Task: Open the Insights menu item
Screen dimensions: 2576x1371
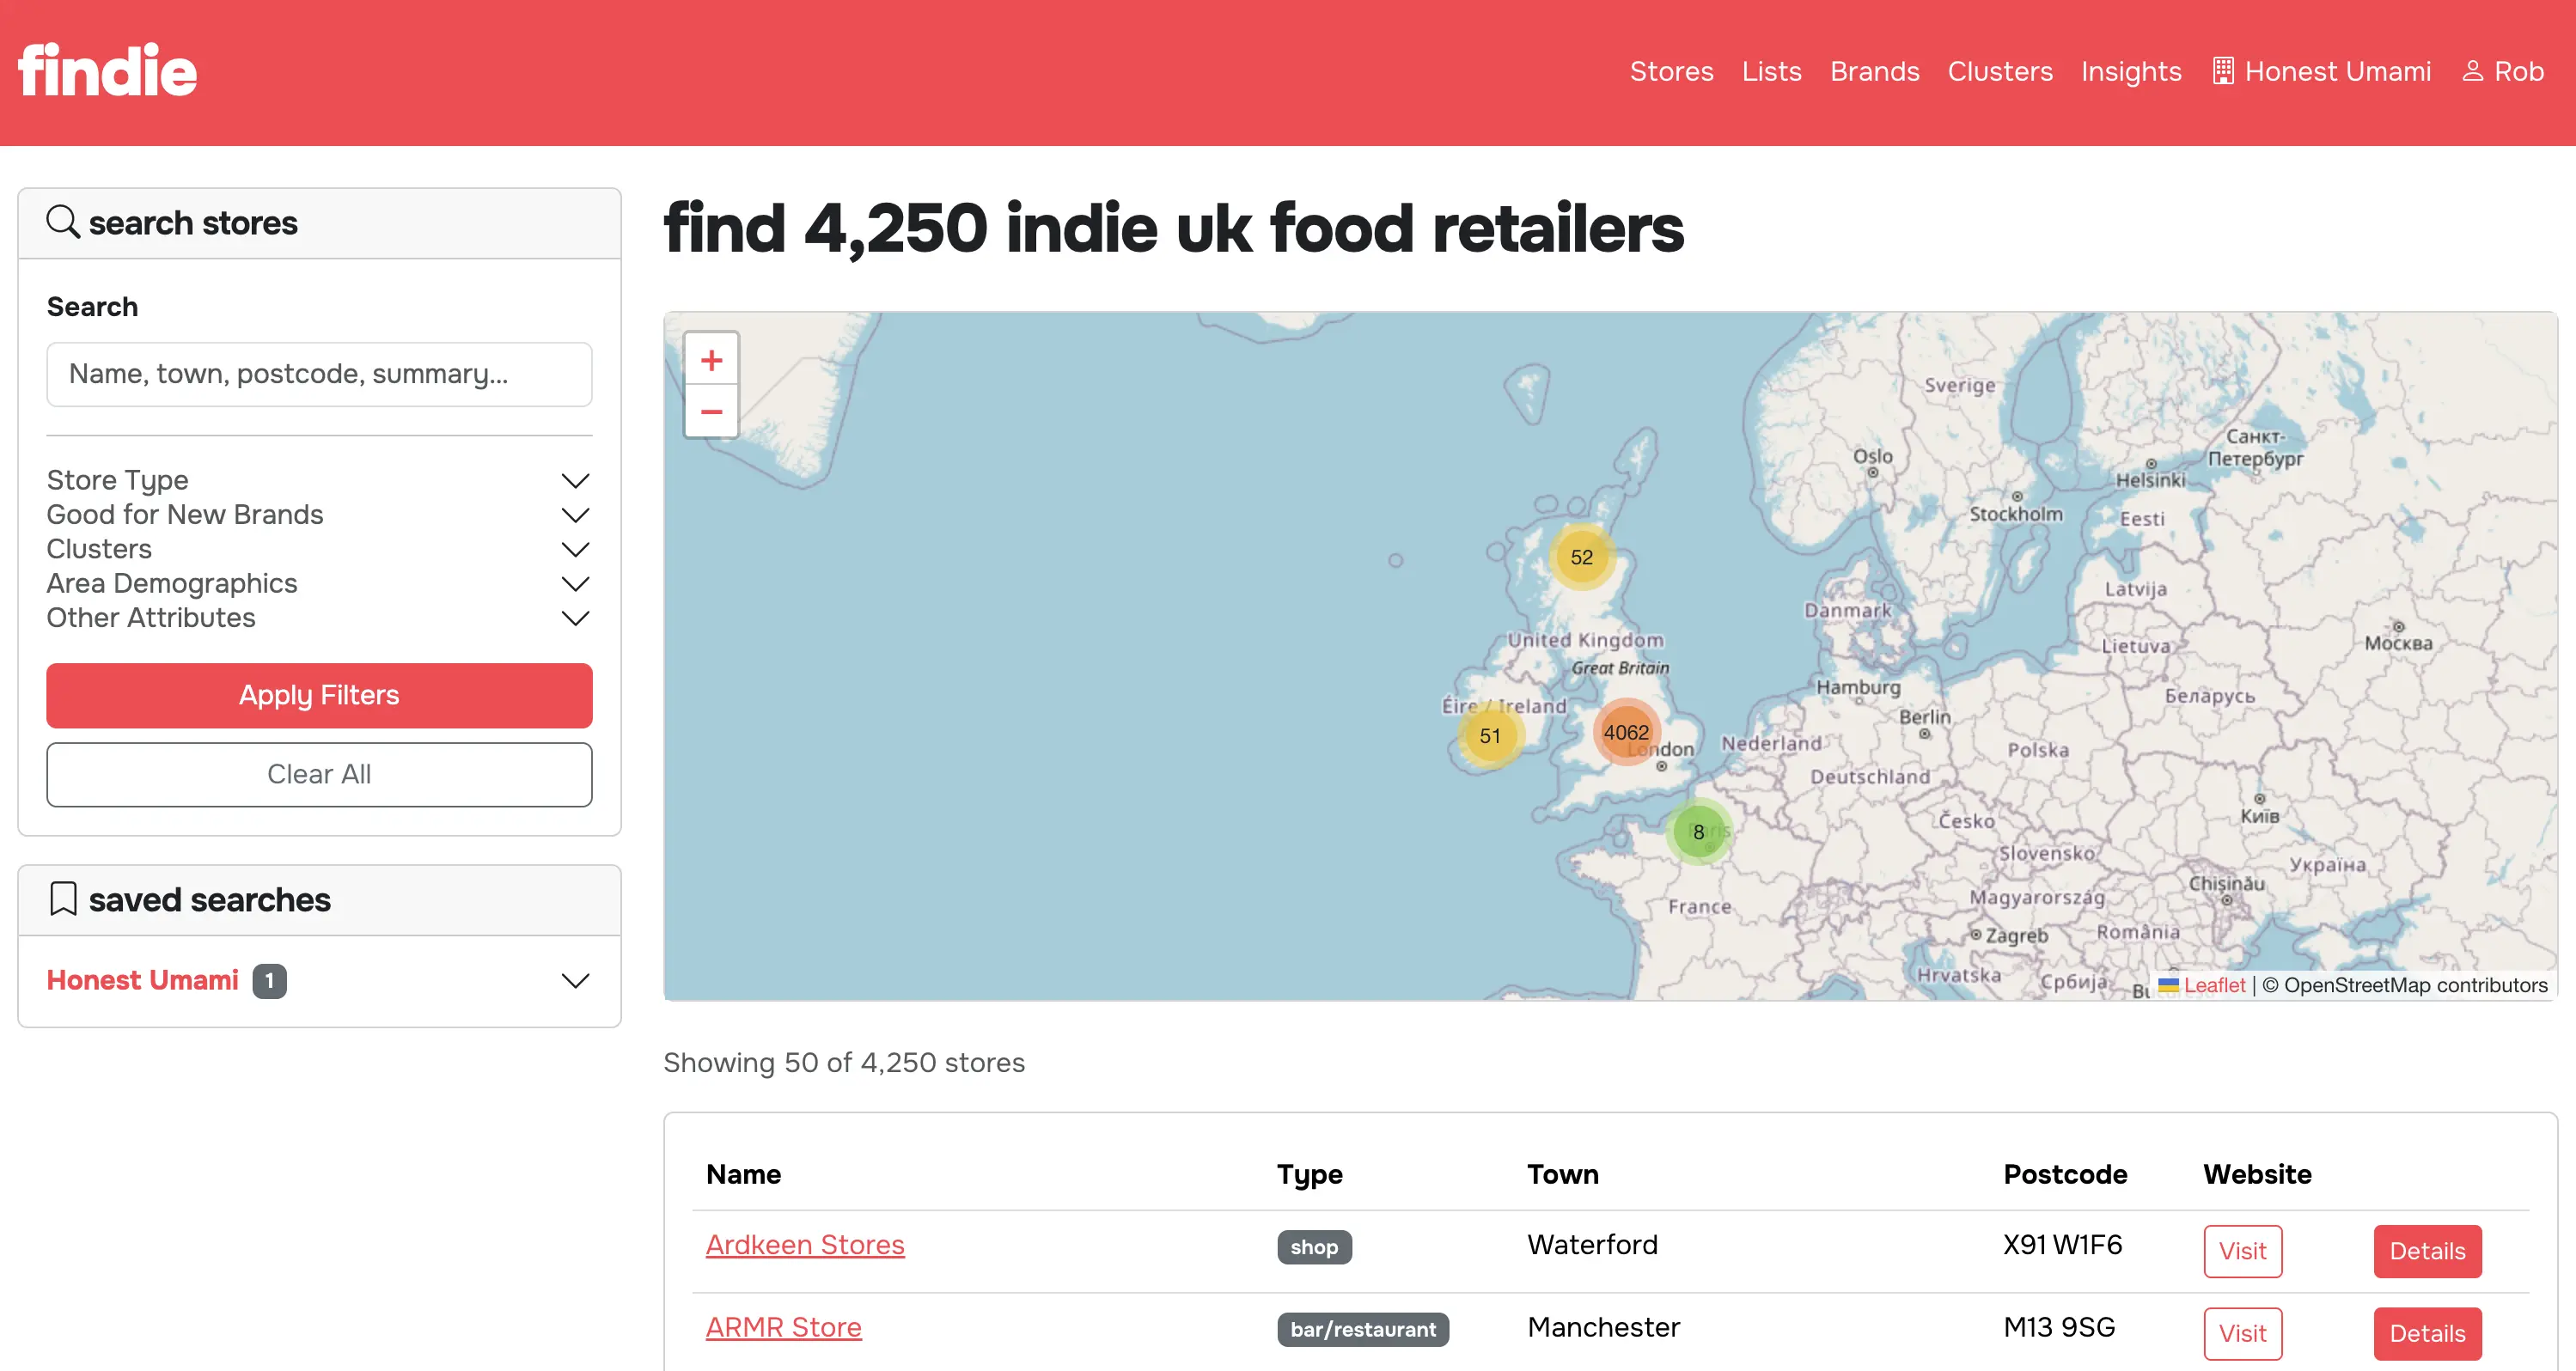Action: (2130, 71)
